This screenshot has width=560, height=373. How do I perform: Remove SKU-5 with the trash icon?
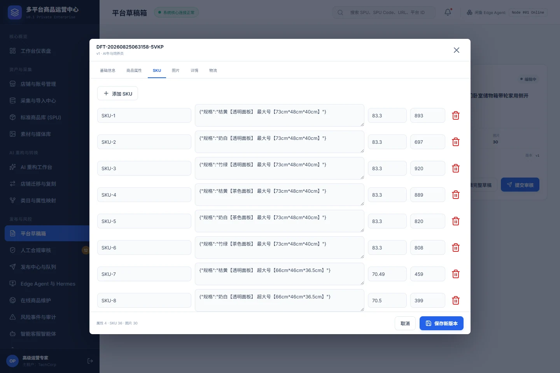[x=456, y=221]
